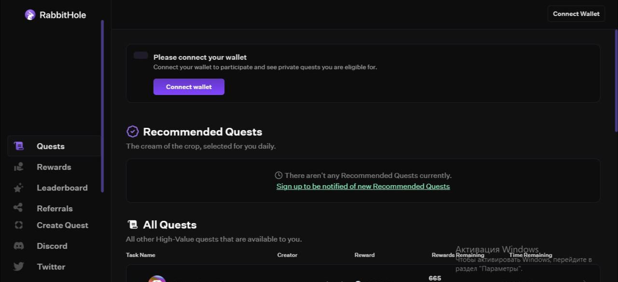Click Connect Wallet in the top bar

tap(576, 13)
